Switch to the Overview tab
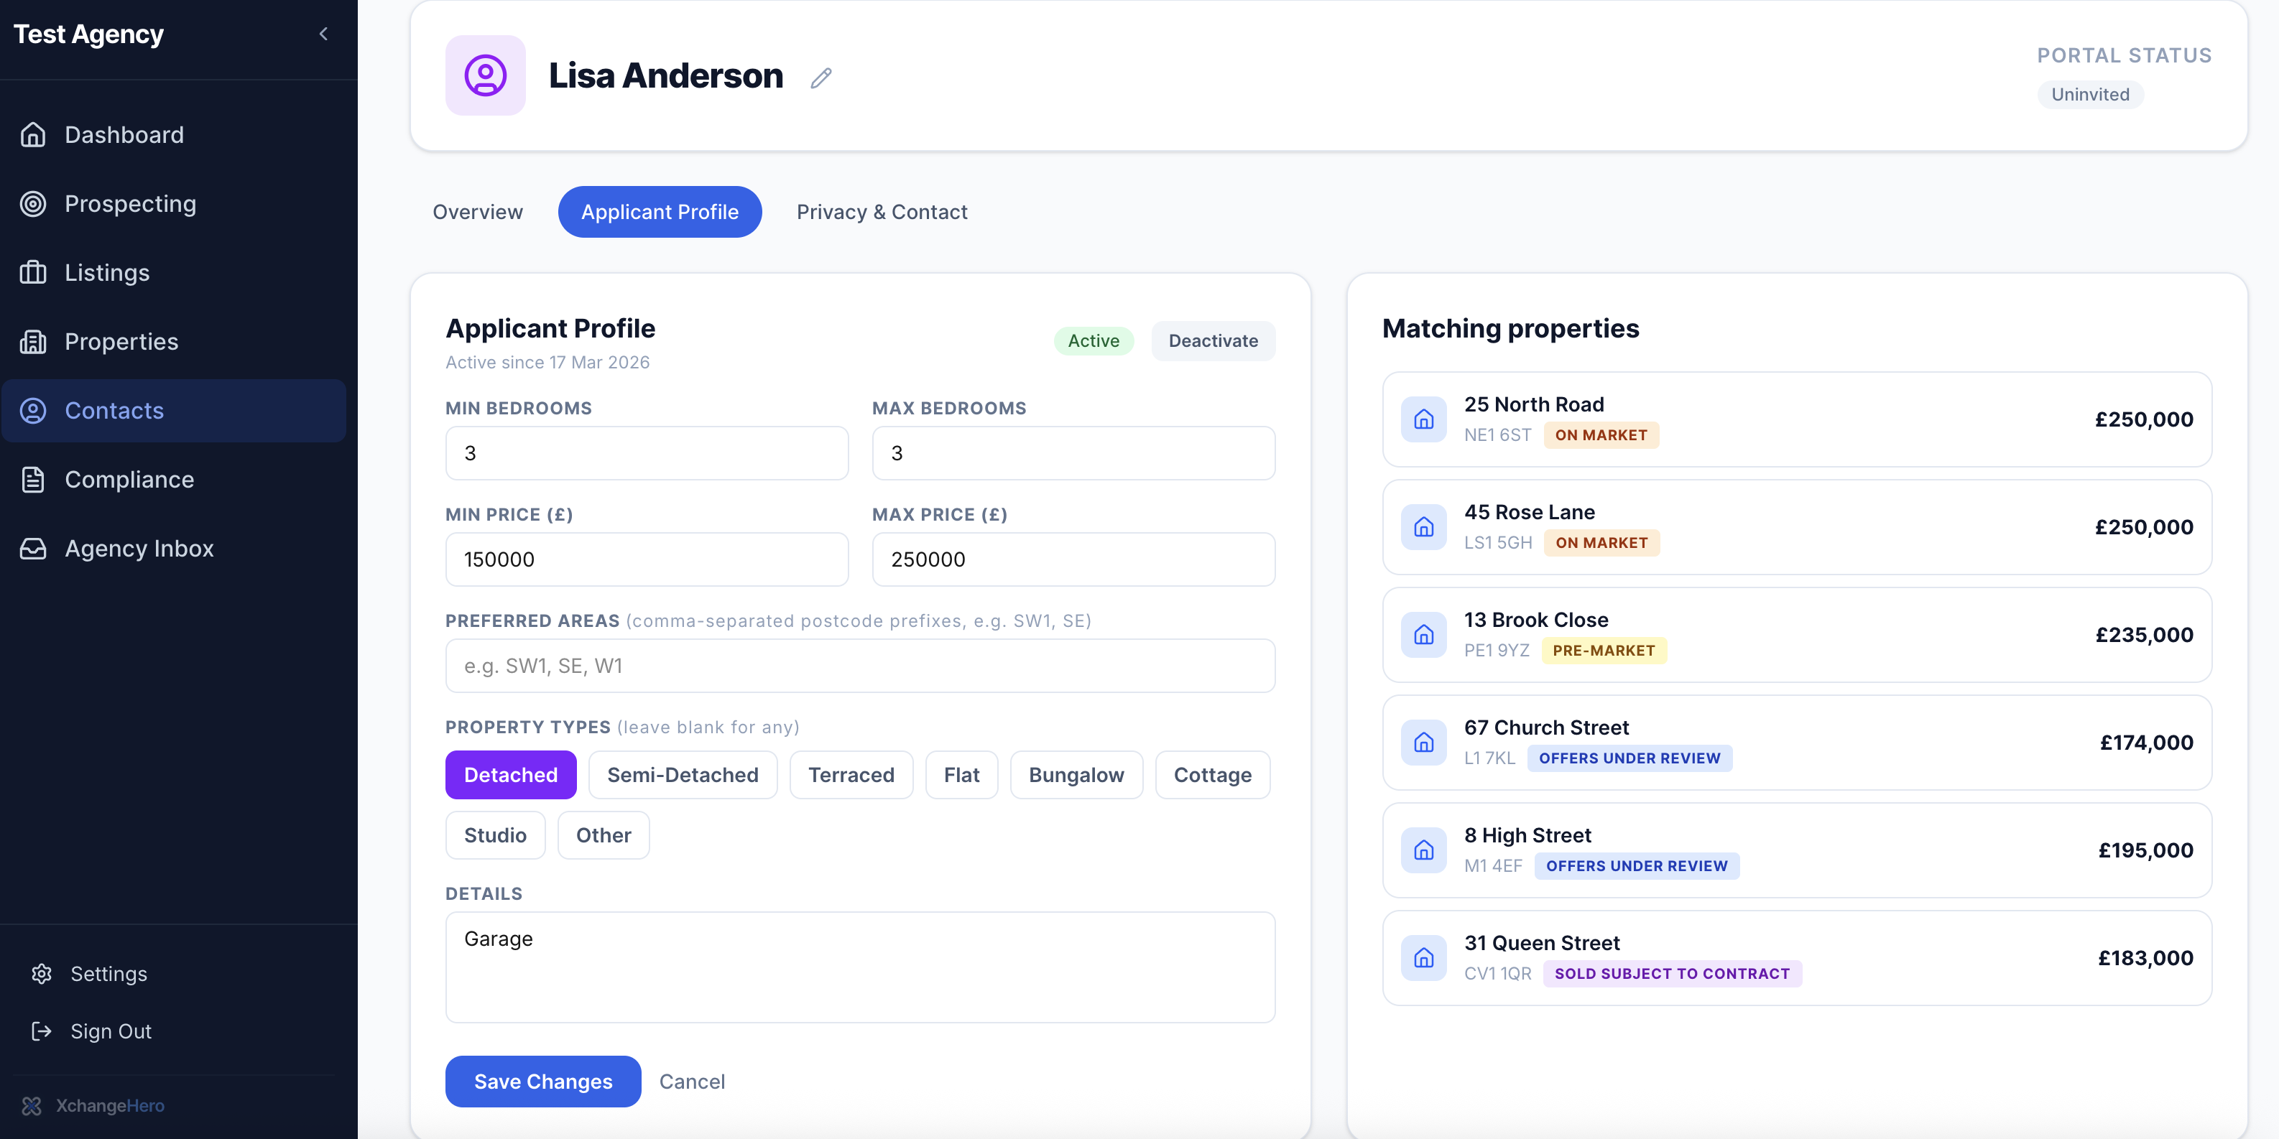2279x1139 pixels. (x=478, y=211)
